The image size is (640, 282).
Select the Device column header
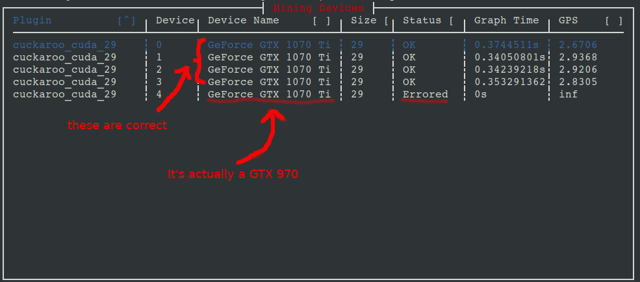[175, 20]
